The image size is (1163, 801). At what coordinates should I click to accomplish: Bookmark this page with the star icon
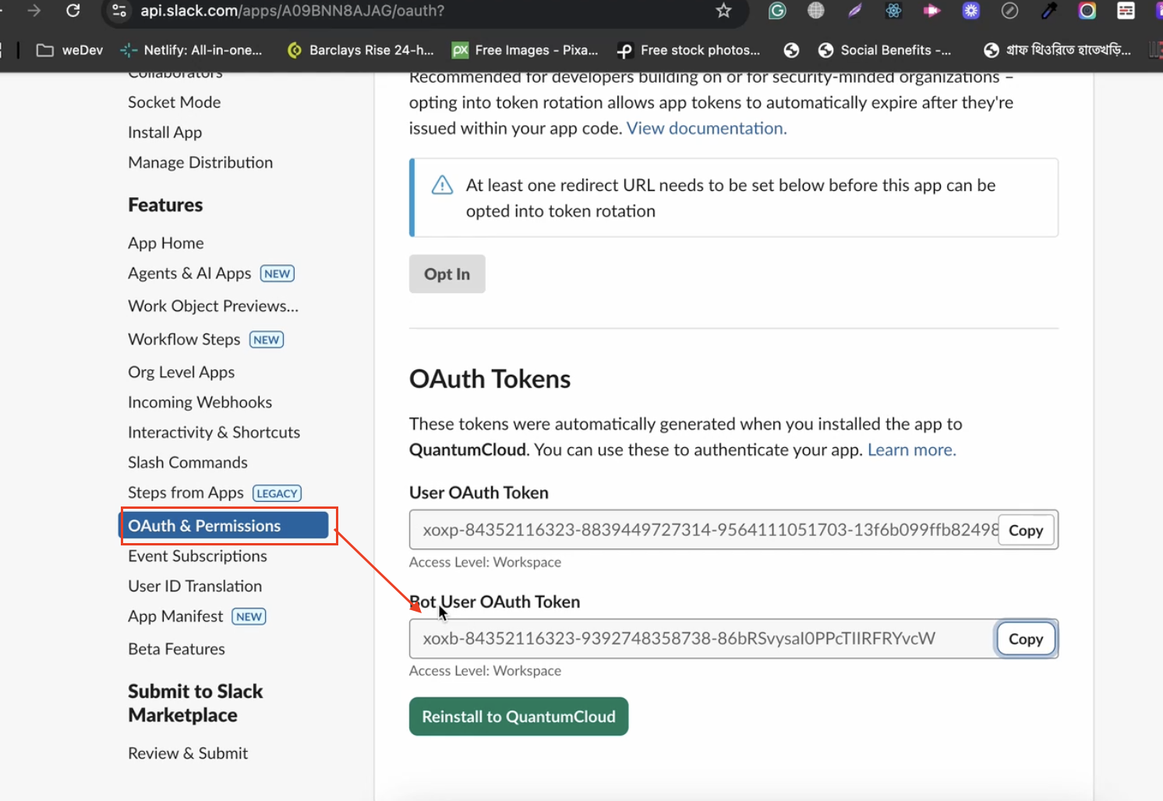click(723, 11)
